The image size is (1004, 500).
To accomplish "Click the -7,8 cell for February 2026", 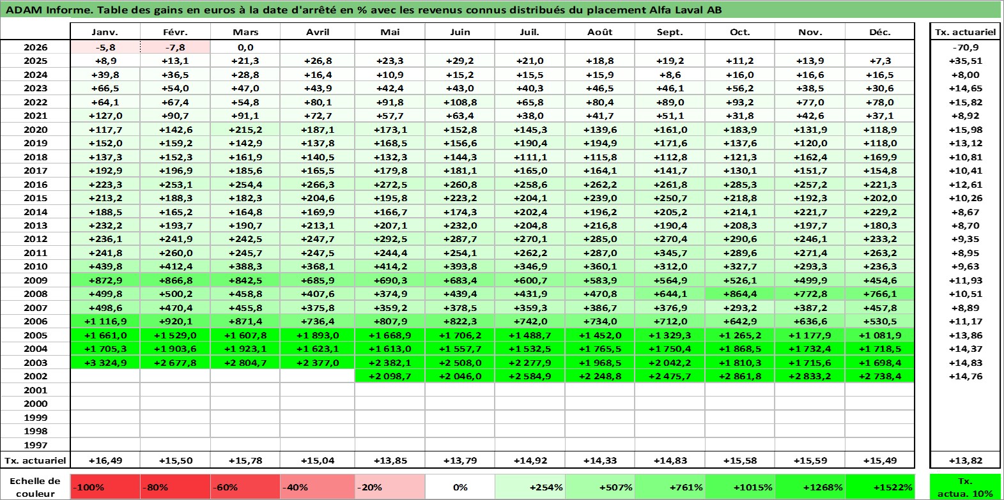I will coord(175,47).
